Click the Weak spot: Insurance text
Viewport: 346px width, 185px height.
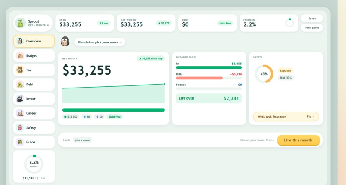272,117
